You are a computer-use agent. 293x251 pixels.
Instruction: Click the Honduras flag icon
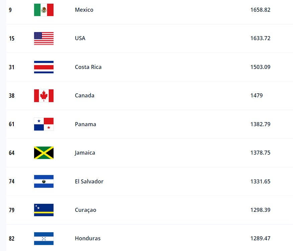coord(44,239)
